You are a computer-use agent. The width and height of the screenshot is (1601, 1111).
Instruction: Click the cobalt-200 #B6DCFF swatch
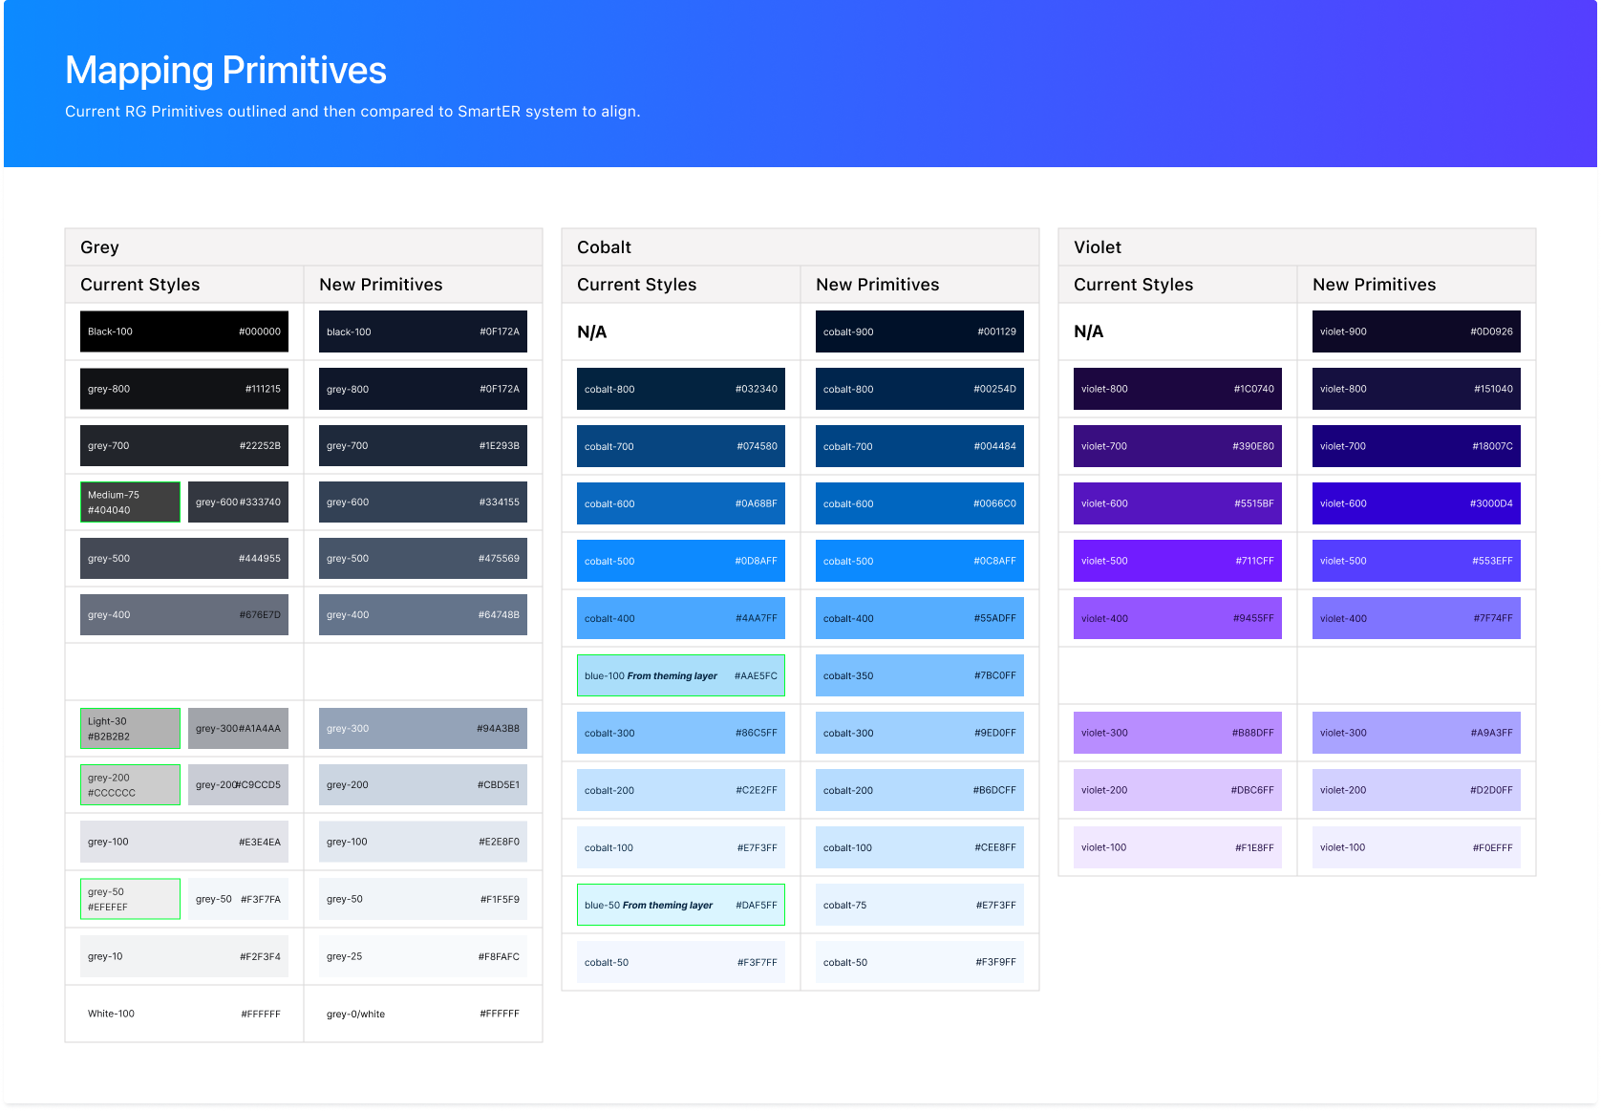[x=920, y=790]
